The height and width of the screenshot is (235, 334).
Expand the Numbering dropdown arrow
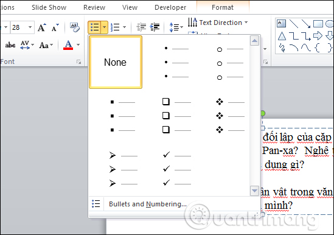click(x=124, y=27)
